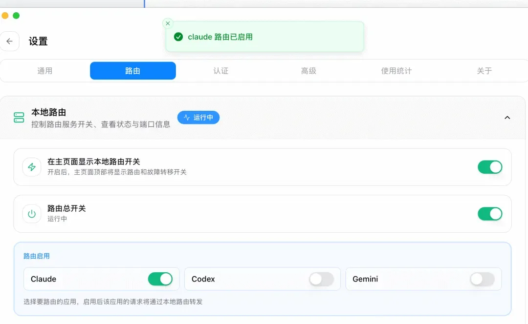Go back using the arrow button
This screenshot has width=528, height=324.
9,41
